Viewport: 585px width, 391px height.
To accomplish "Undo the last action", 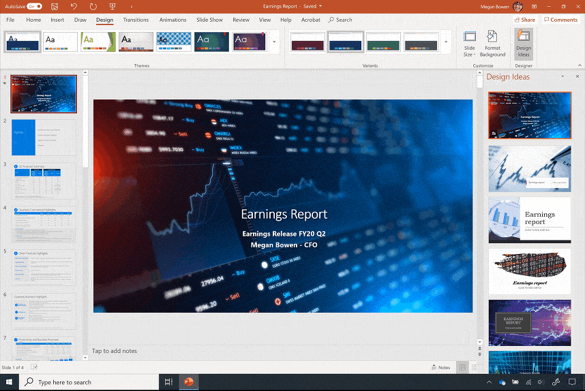I will click(74, 6).
